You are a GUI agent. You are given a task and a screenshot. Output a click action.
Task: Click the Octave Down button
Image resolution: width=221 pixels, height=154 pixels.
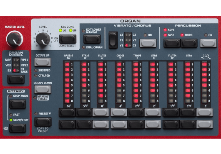(x=43, y=89)
